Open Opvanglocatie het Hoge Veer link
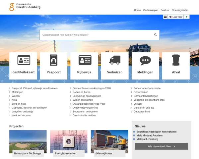The height and width of the screenshot is (159, 199). pyautogui.click(x=89, y=104)
